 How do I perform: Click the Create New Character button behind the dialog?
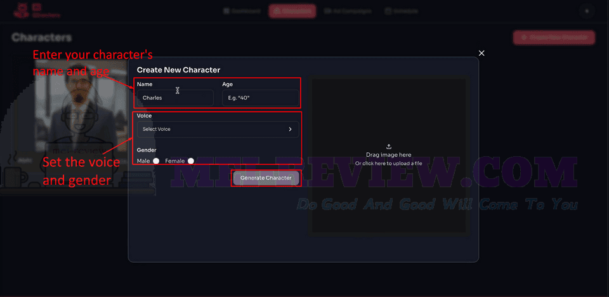coord(554,37)
